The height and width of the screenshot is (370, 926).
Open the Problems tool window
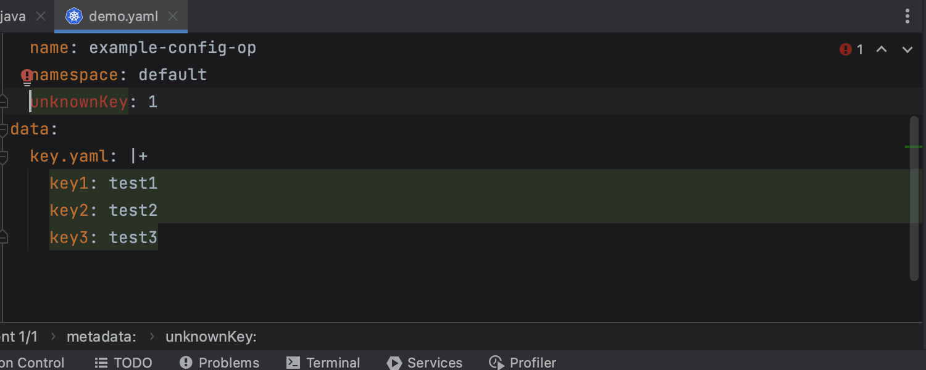click(219, 363)
